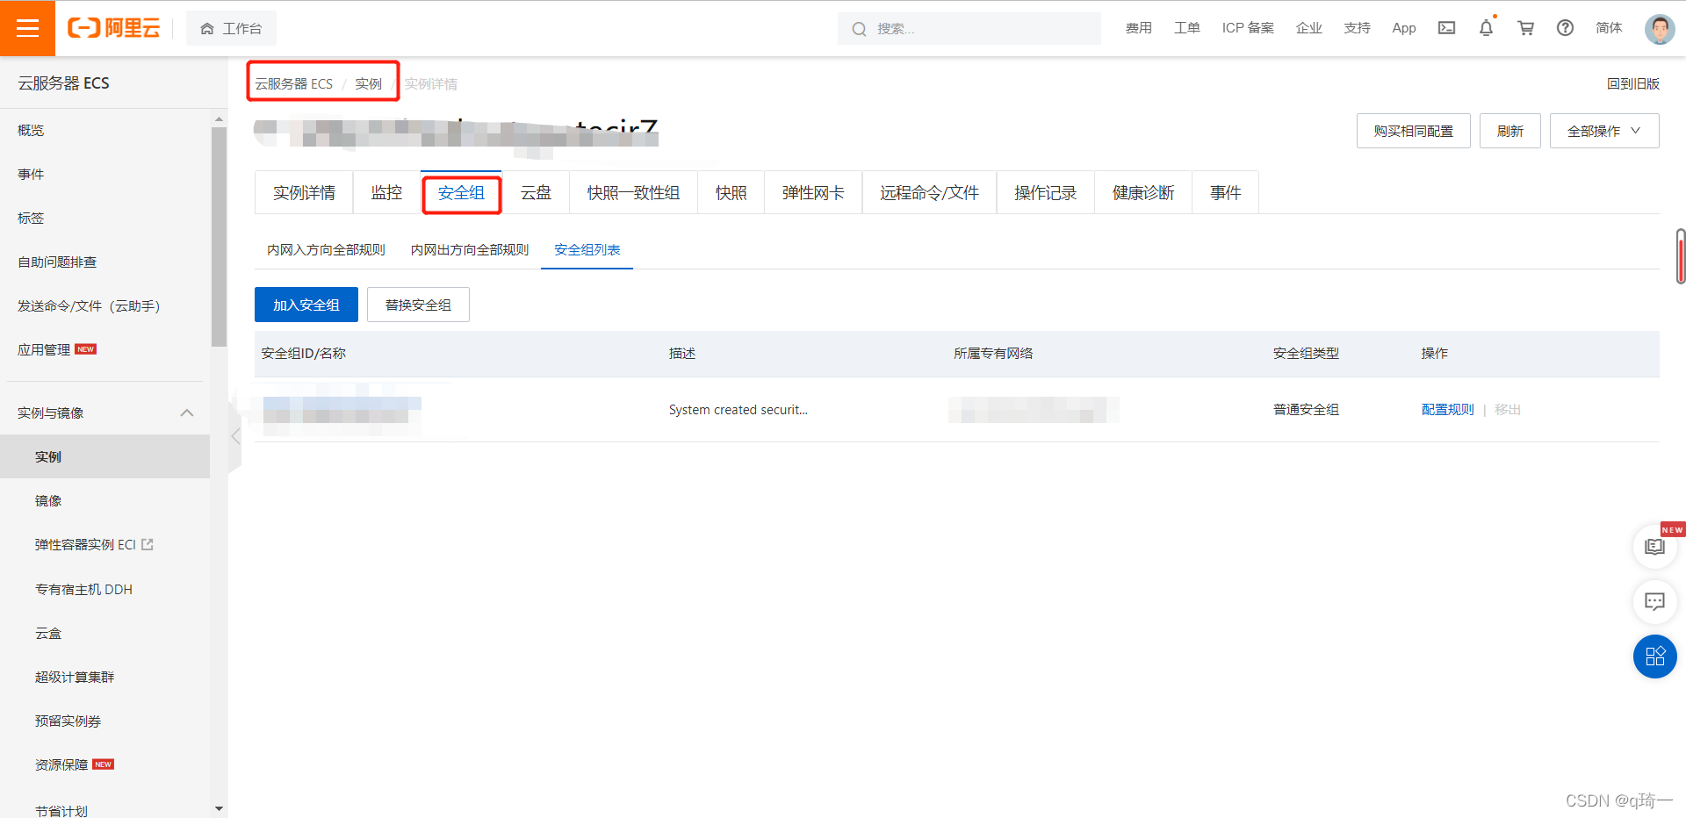Click 实例 breadcrumb link
This screenshot has height=818, width=1686.
tap(368, 83)
